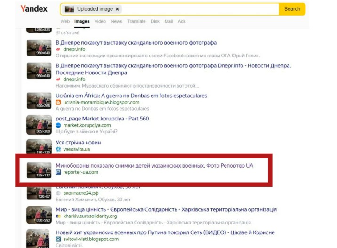Open the Translate tab

(136, 21)
